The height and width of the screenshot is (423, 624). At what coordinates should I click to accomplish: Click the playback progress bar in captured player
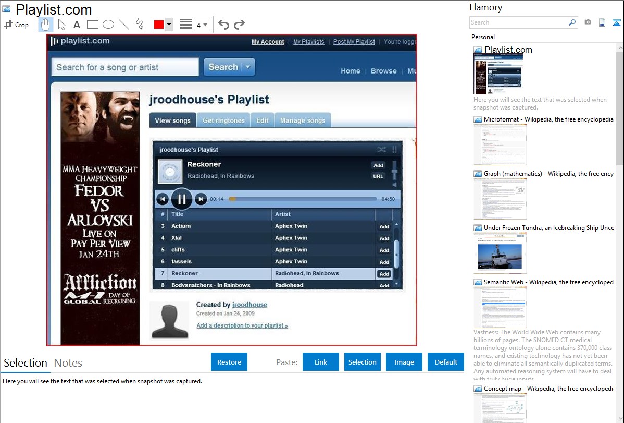pyautogui.click(x=303, y=199)
